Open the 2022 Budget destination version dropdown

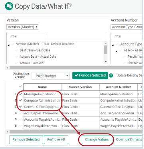click(x=51, y=76)
